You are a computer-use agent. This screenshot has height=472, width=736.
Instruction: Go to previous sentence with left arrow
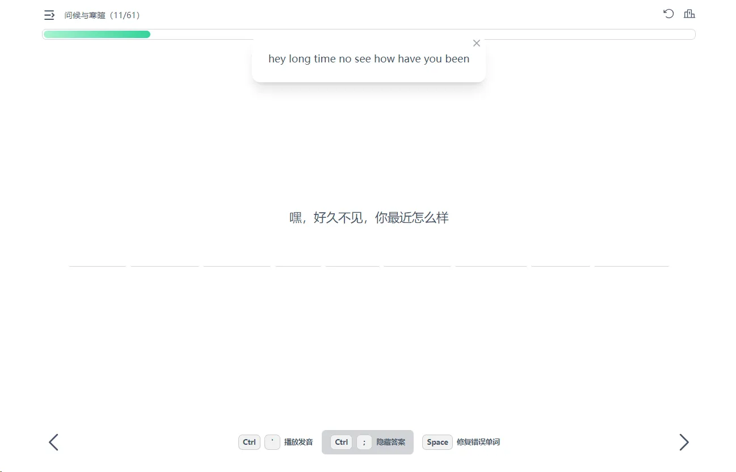tap(53, 442)
